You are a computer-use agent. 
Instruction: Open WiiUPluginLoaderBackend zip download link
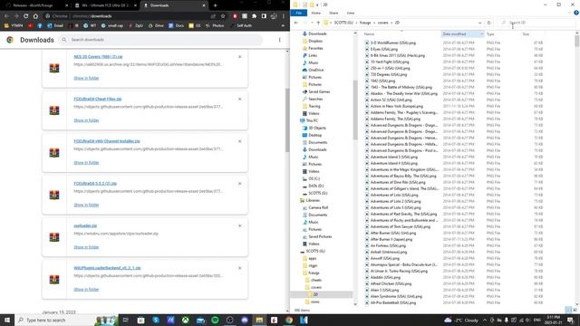[x=107, y=268]
